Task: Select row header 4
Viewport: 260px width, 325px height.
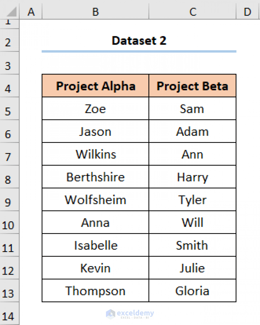Action: [x=9, y=88]
